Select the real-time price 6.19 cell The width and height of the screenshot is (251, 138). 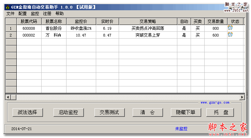[x=107, y=28]
